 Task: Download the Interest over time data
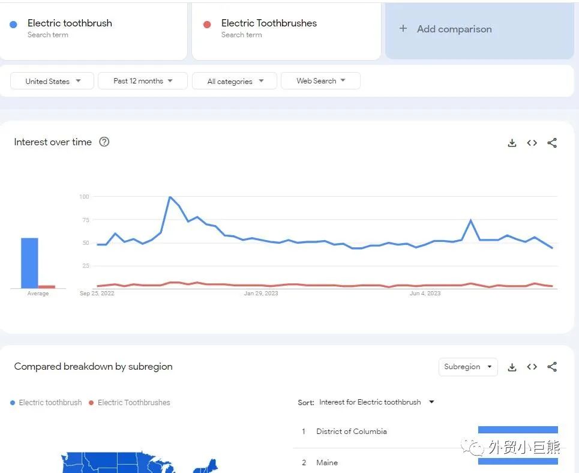coord(512,143)
